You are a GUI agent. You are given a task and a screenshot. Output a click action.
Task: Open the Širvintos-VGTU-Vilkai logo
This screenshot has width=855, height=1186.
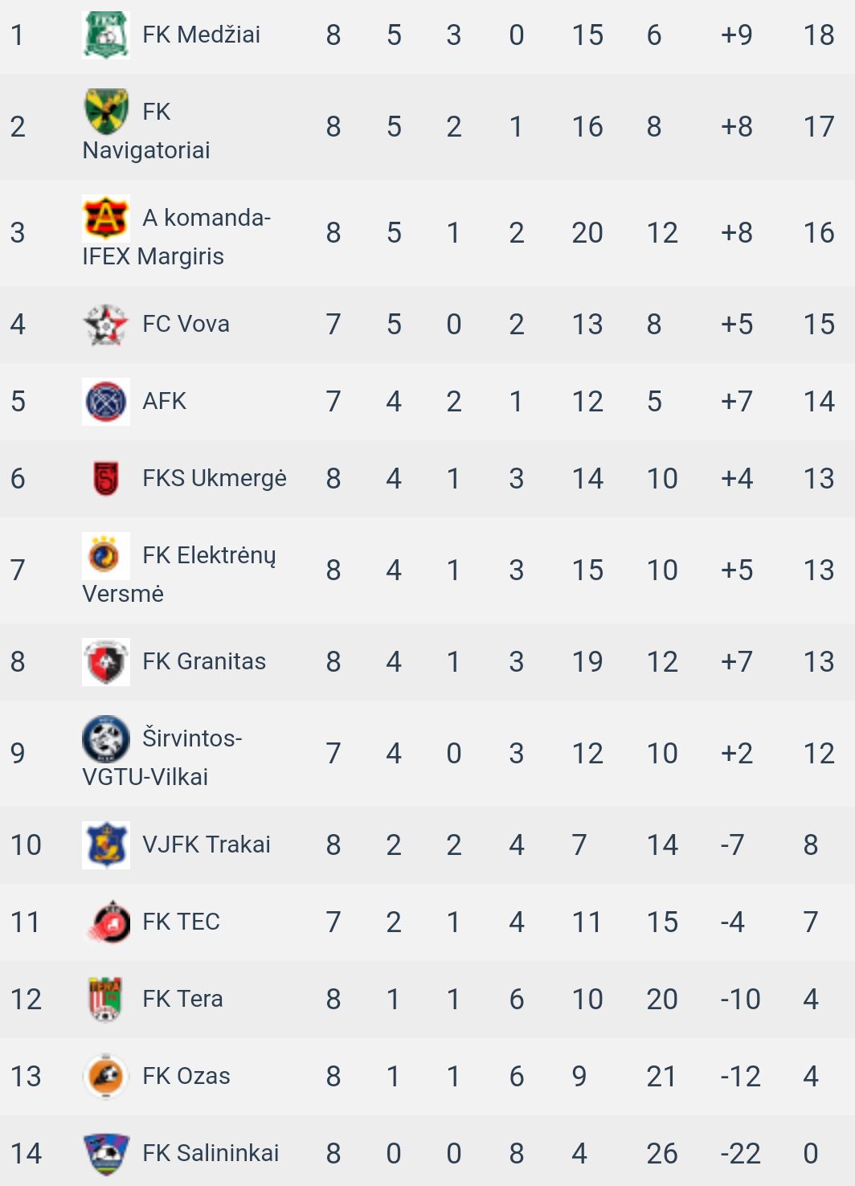point(106,738)
